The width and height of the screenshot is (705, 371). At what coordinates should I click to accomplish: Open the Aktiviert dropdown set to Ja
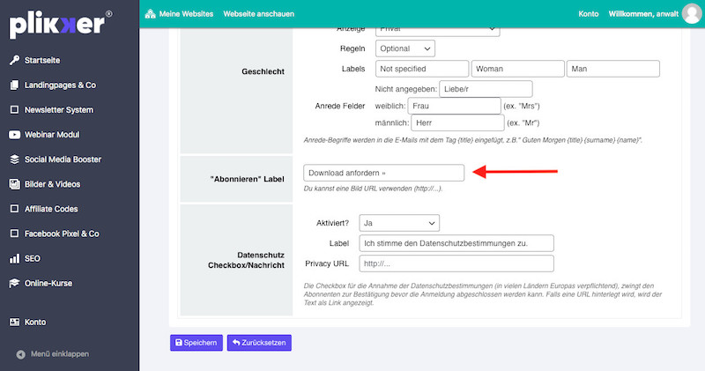coord(399,224)
